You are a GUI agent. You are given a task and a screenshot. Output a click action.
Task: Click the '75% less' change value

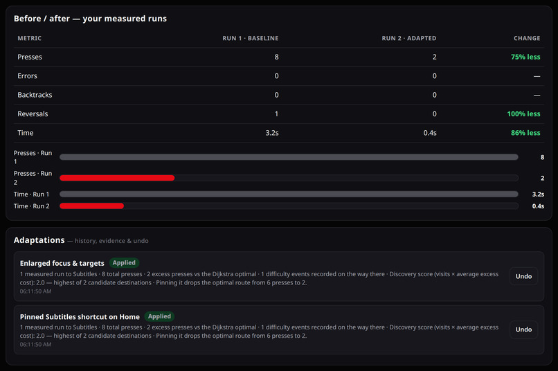tap(525, 57)
